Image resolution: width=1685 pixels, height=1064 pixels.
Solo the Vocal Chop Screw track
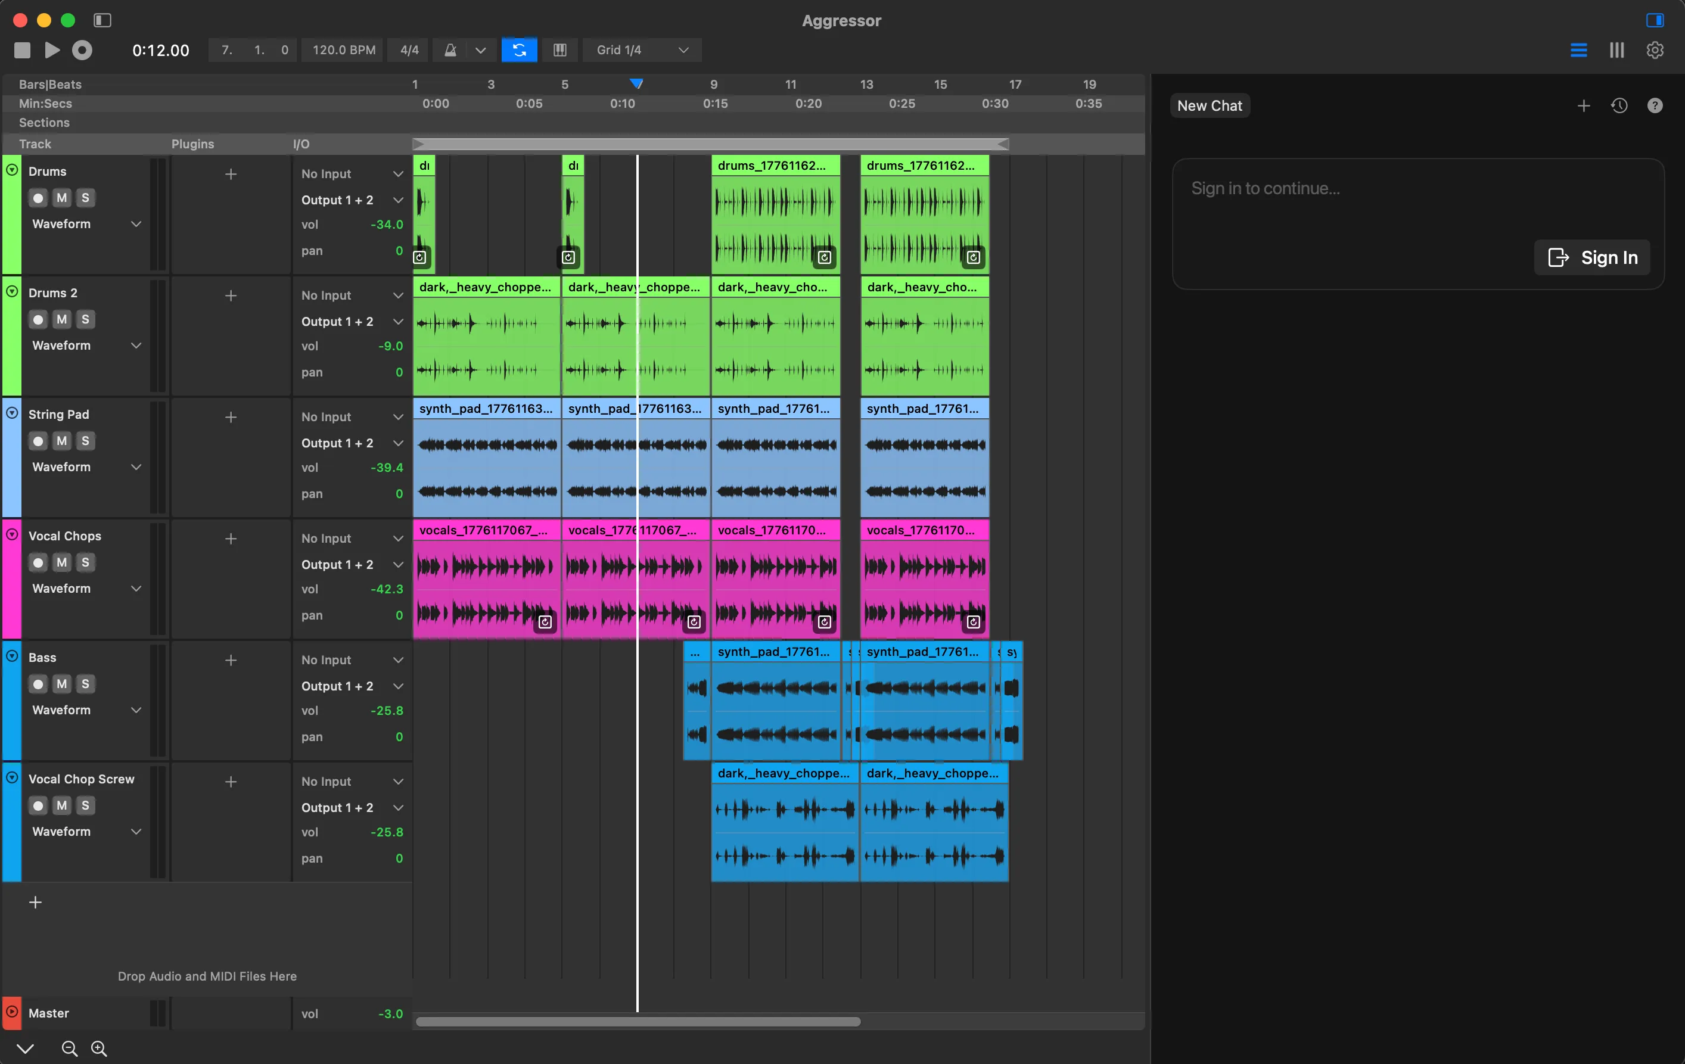click(85, 806)
